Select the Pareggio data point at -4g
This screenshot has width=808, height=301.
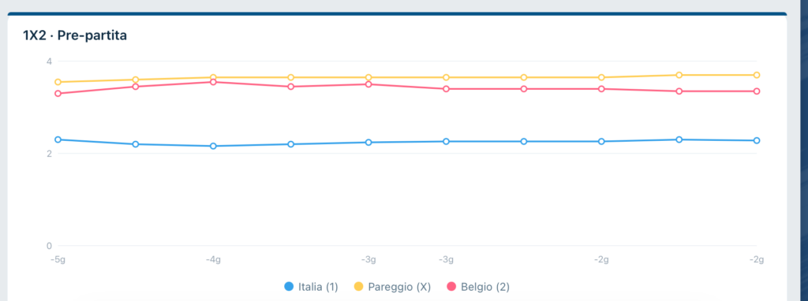(x=213, y=77)
